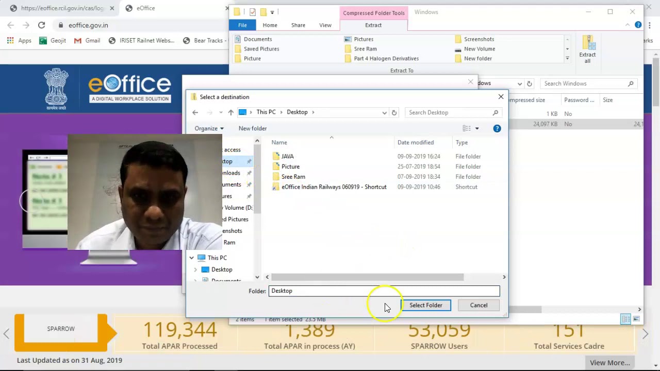Screen dimensions: 660x371
Task: Choose Saved Pictures in Extract To gallery
Action: pos(257,49)
